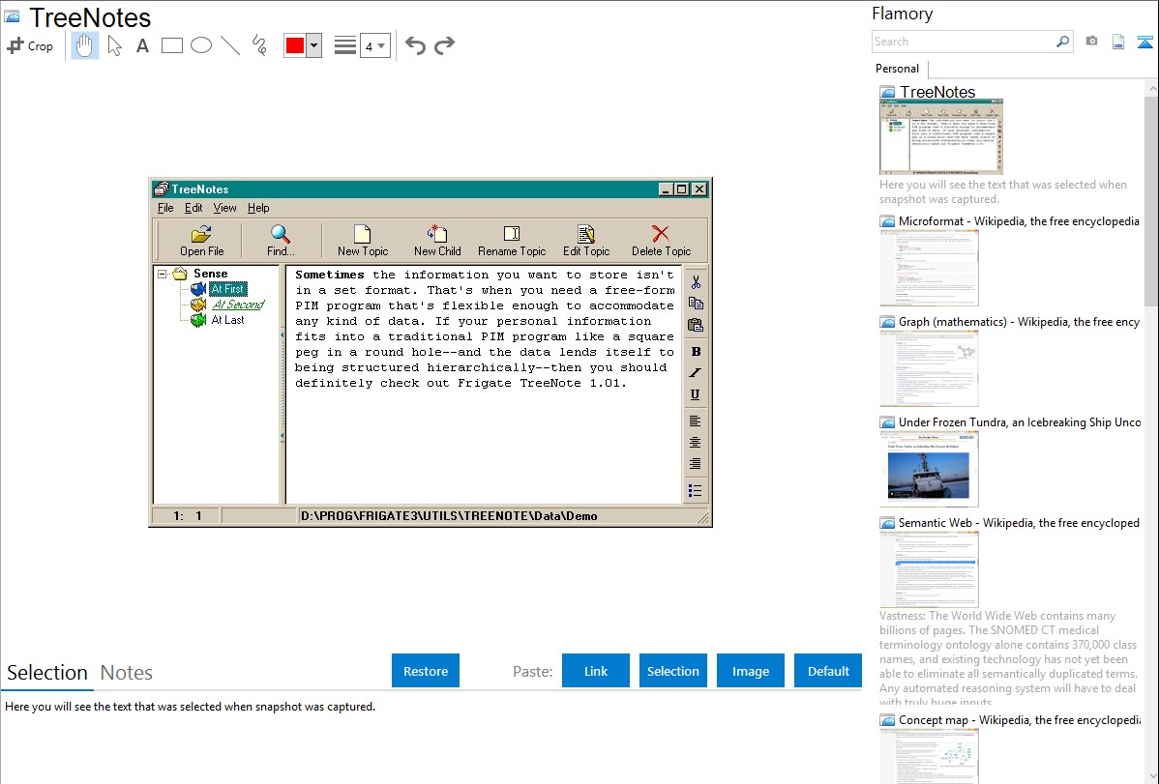The image size is (1159, 784).
Task: Switch to the Personal tab
Action: 898,68
